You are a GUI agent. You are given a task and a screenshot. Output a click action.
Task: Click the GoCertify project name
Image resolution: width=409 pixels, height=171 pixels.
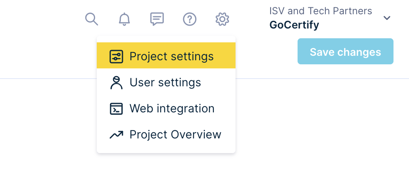point(294,25)
